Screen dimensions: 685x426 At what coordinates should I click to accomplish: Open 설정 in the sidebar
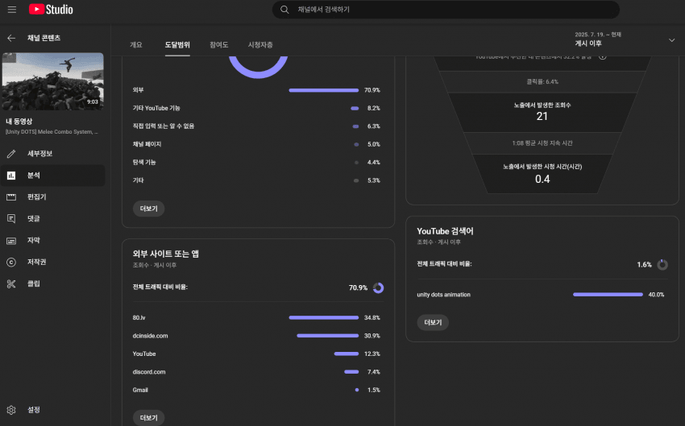(x=53, y=410)
